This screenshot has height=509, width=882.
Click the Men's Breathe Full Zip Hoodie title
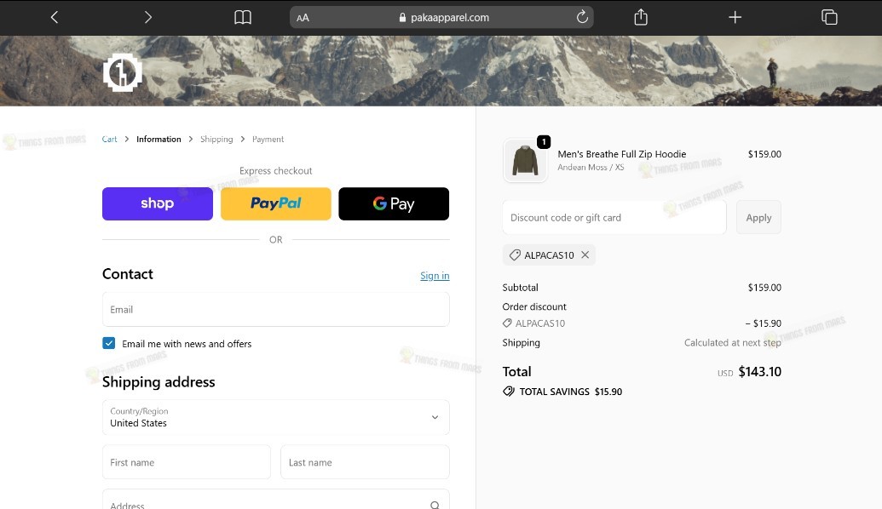click(621, 154)
